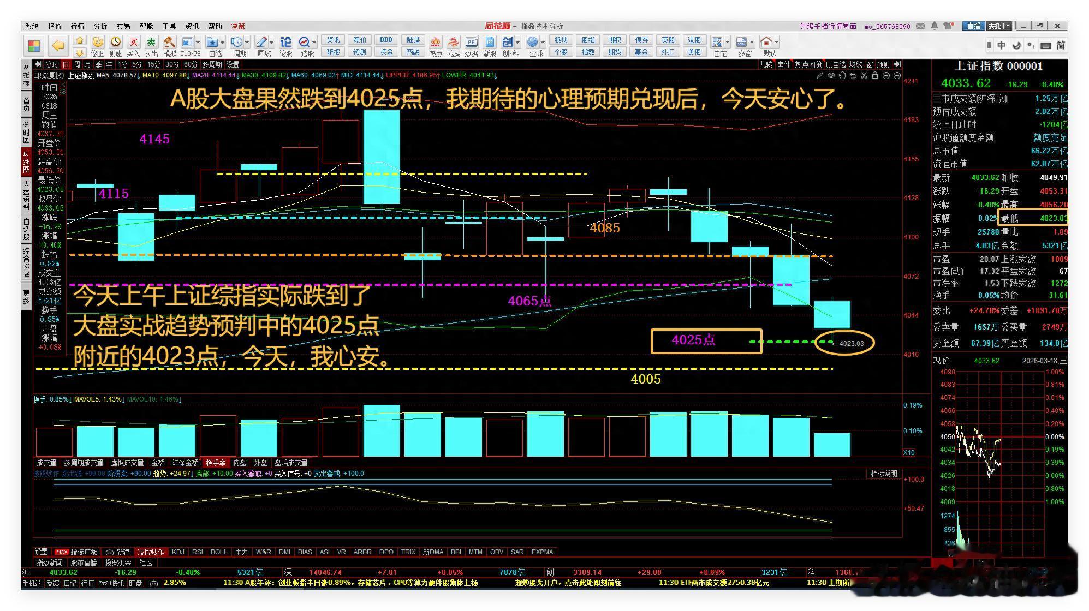Expand the 画线 drawing tool dropdown arrow
Screen dimensions: 1089x611
point(271,42)
